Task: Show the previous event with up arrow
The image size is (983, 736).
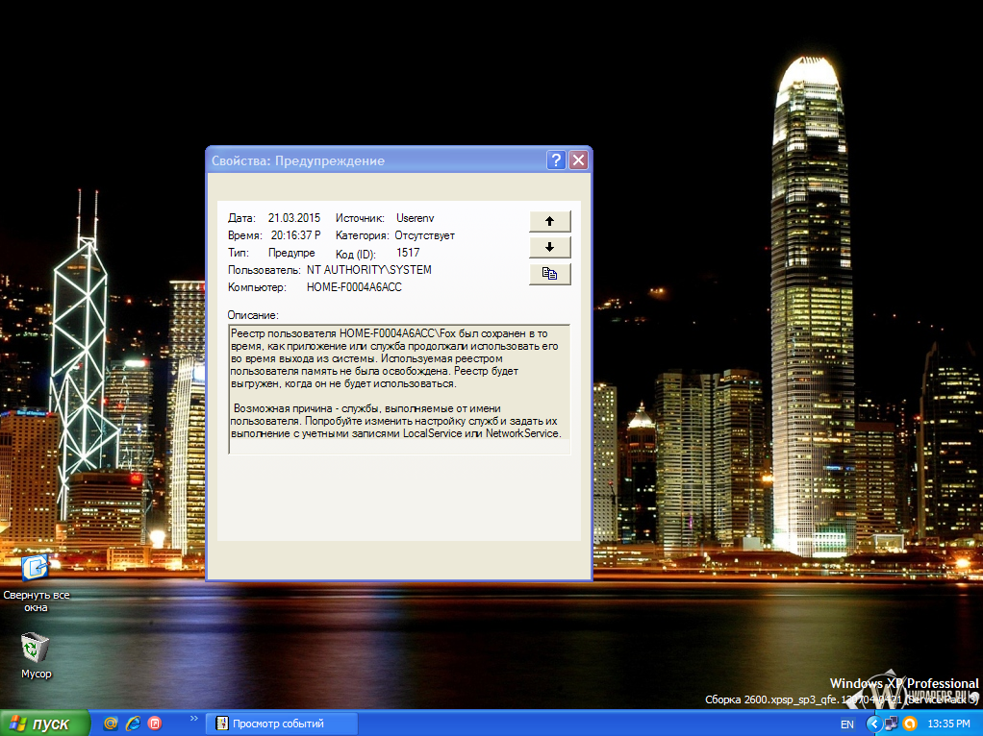Action: tap(550, 221)
